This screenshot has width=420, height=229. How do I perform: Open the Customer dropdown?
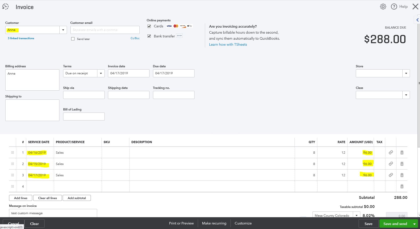click(63, 30)
